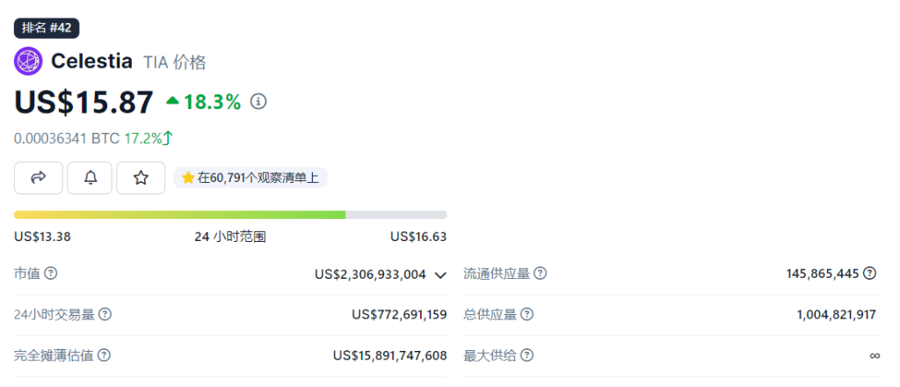Click info icon after 145,865,445 value

point(869,274)
